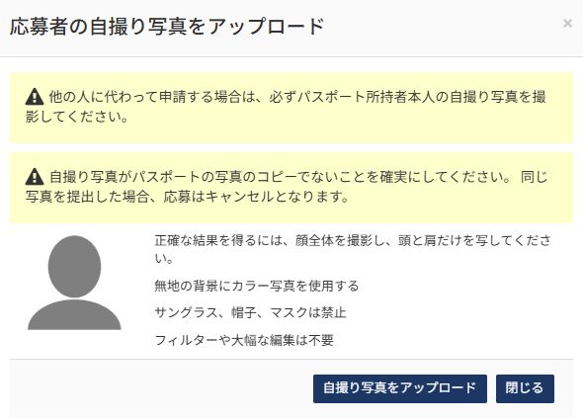Image resolution: width=583 pixels, height=419 pixels.
Task: Click warning triangle beside 自撮り写真がパスポートの写真
Action: (x=35, y=177)
